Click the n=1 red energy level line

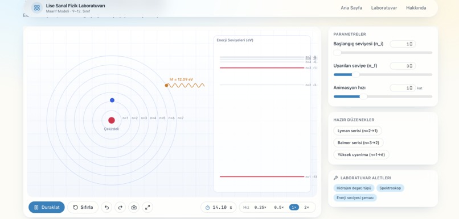(262, 176)
